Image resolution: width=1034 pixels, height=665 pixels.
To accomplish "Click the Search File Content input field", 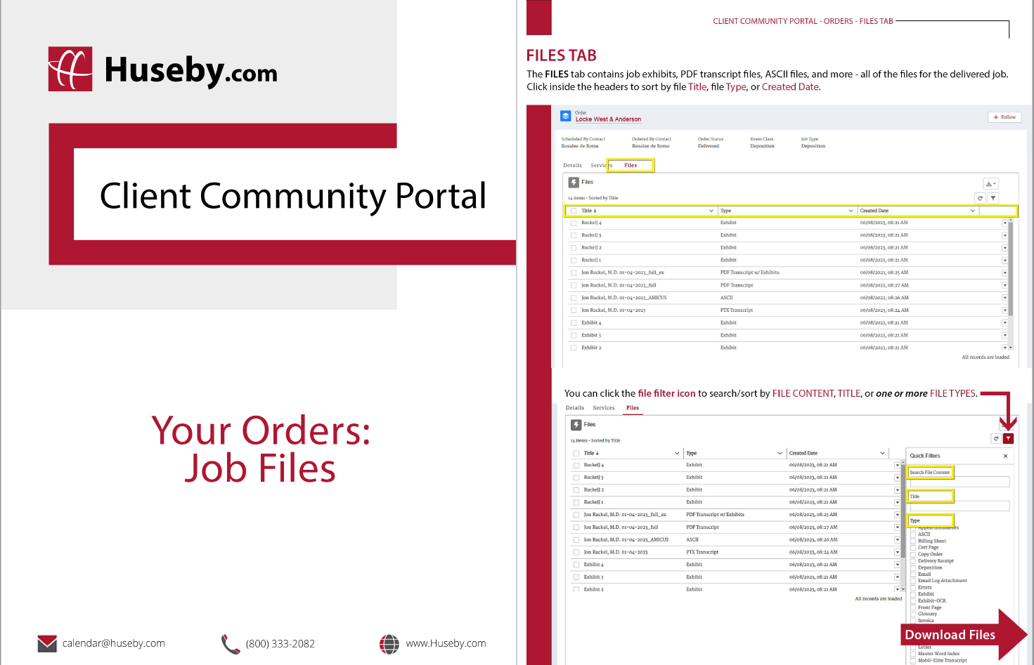I will [959, 482].
